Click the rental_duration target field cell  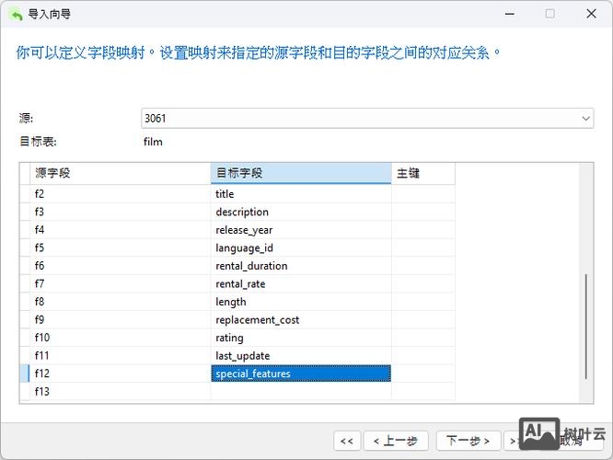coord(301,266)
